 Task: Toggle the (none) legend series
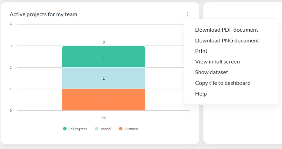tap(106, 129)
